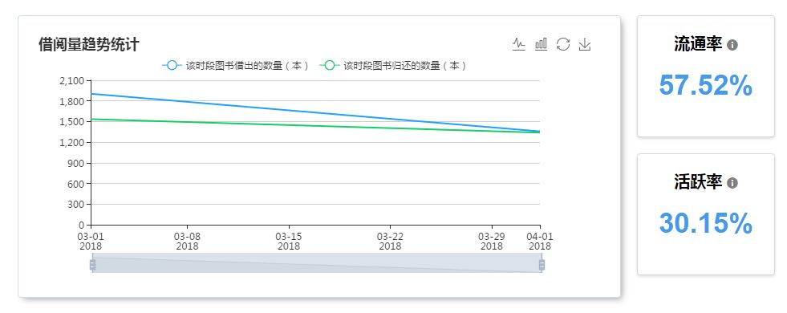
Task: Toggle 该时段图书借出的数量 legend series
Action: point(235,65)
